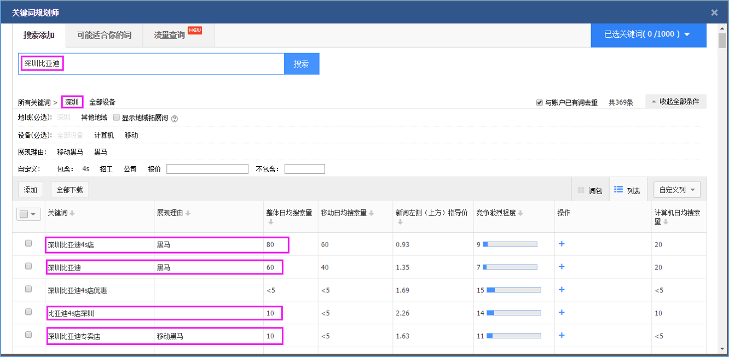Click 所有关键词 breadcrumb
The image size is (729, 357).
(34, 102)
